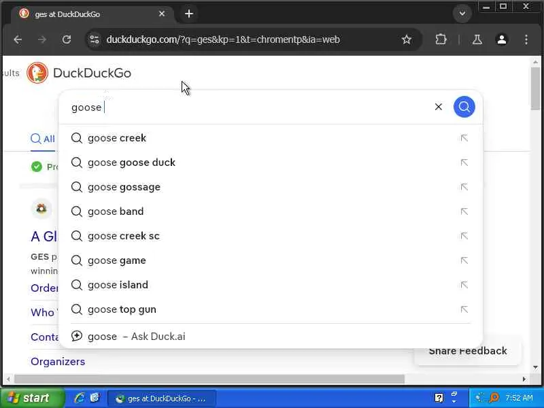Viewport: 544px width, 408px height.
Task: Open Internet Explorer from the quick launch
Action: 80,398
